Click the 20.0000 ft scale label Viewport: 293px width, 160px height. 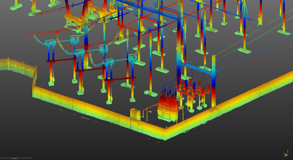point(14,158)
